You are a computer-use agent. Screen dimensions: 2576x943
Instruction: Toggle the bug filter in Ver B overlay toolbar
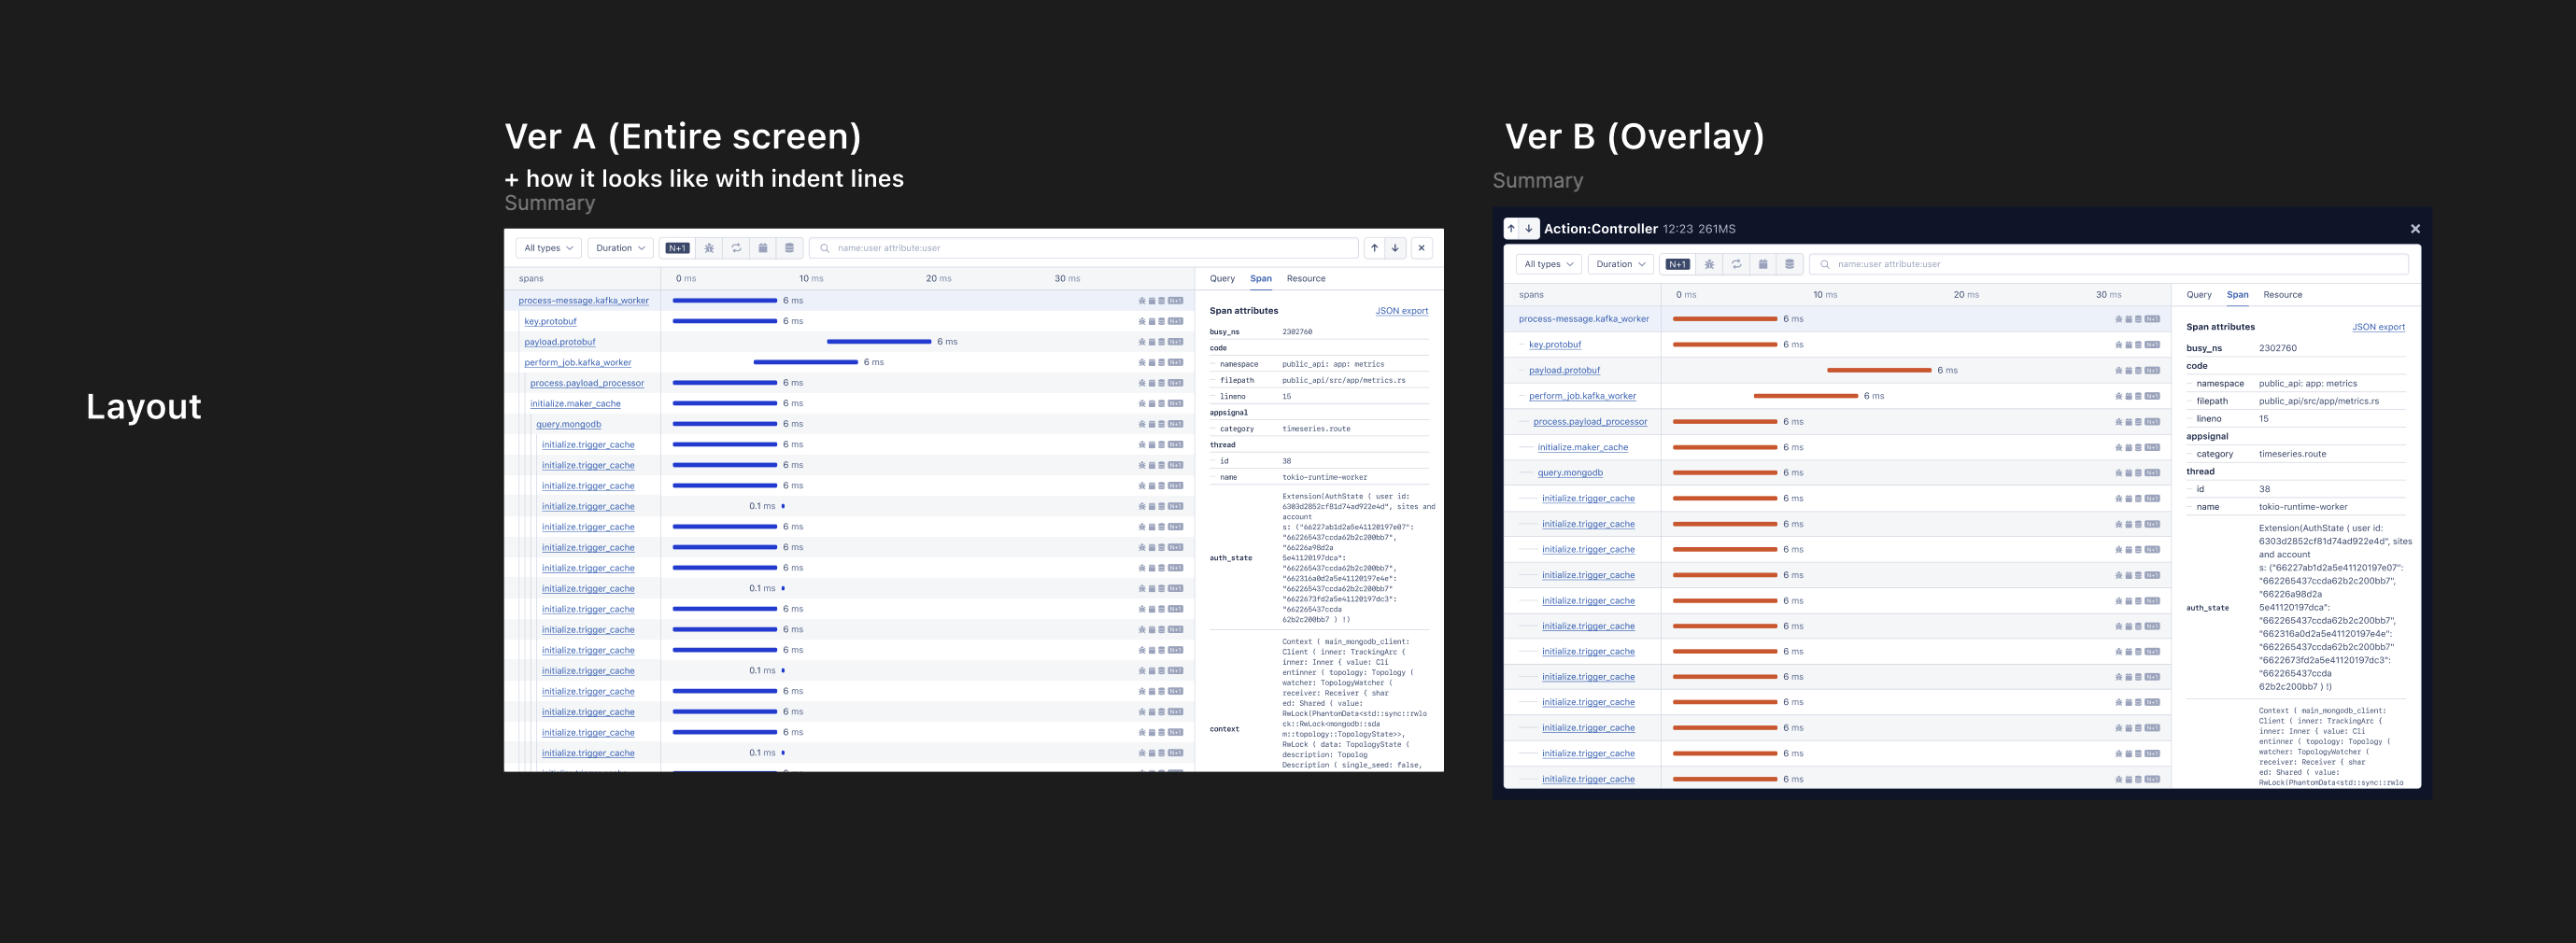1709,264
